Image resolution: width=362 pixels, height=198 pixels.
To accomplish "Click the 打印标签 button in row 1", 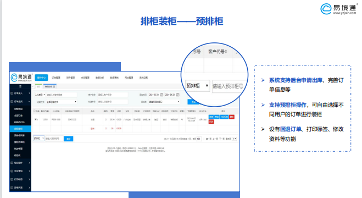I will [224, 117].
